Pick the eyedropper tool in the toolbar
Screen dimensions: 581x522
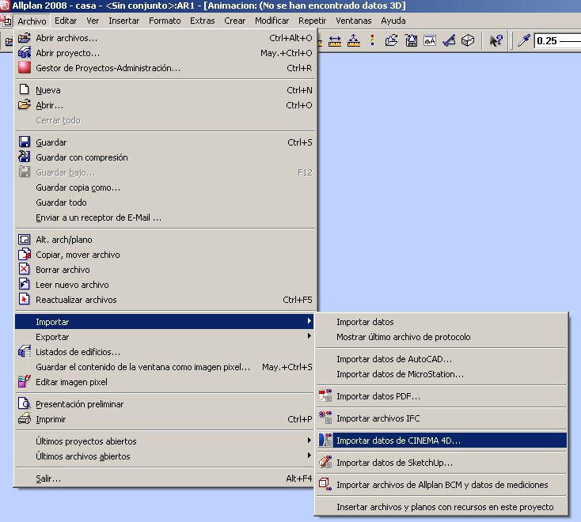523,40
